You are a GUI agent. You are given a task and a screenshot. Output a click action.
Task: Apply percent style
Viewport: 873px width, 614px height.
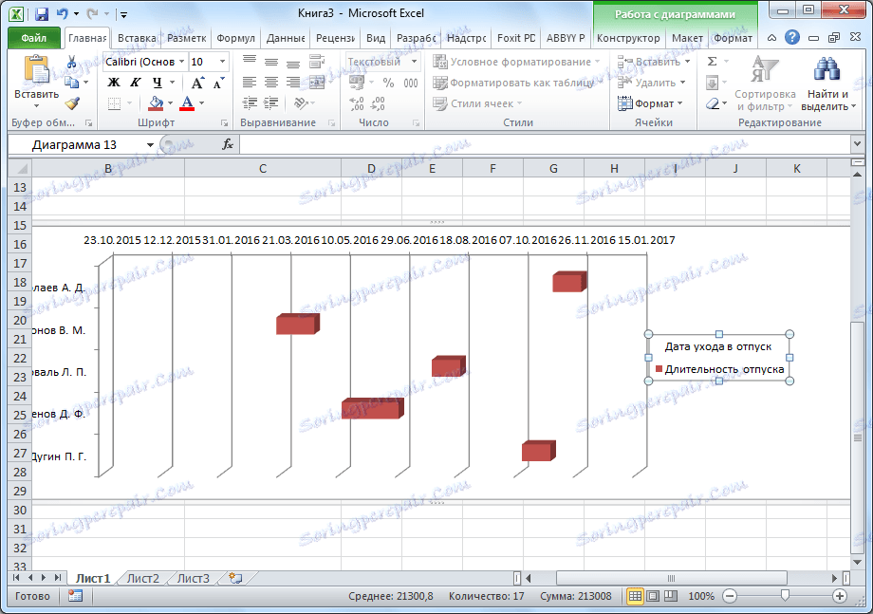[x=388, y=83]
